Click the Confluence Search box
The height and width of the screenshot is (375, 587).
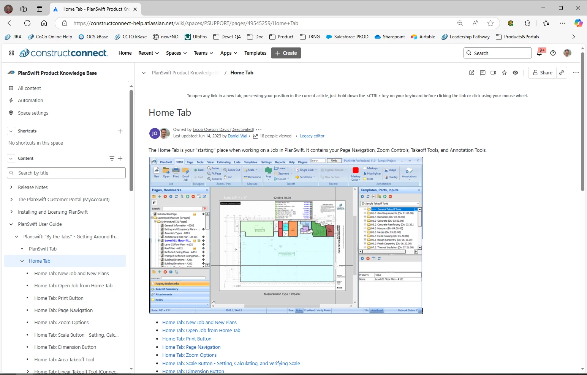click(498, 53)
